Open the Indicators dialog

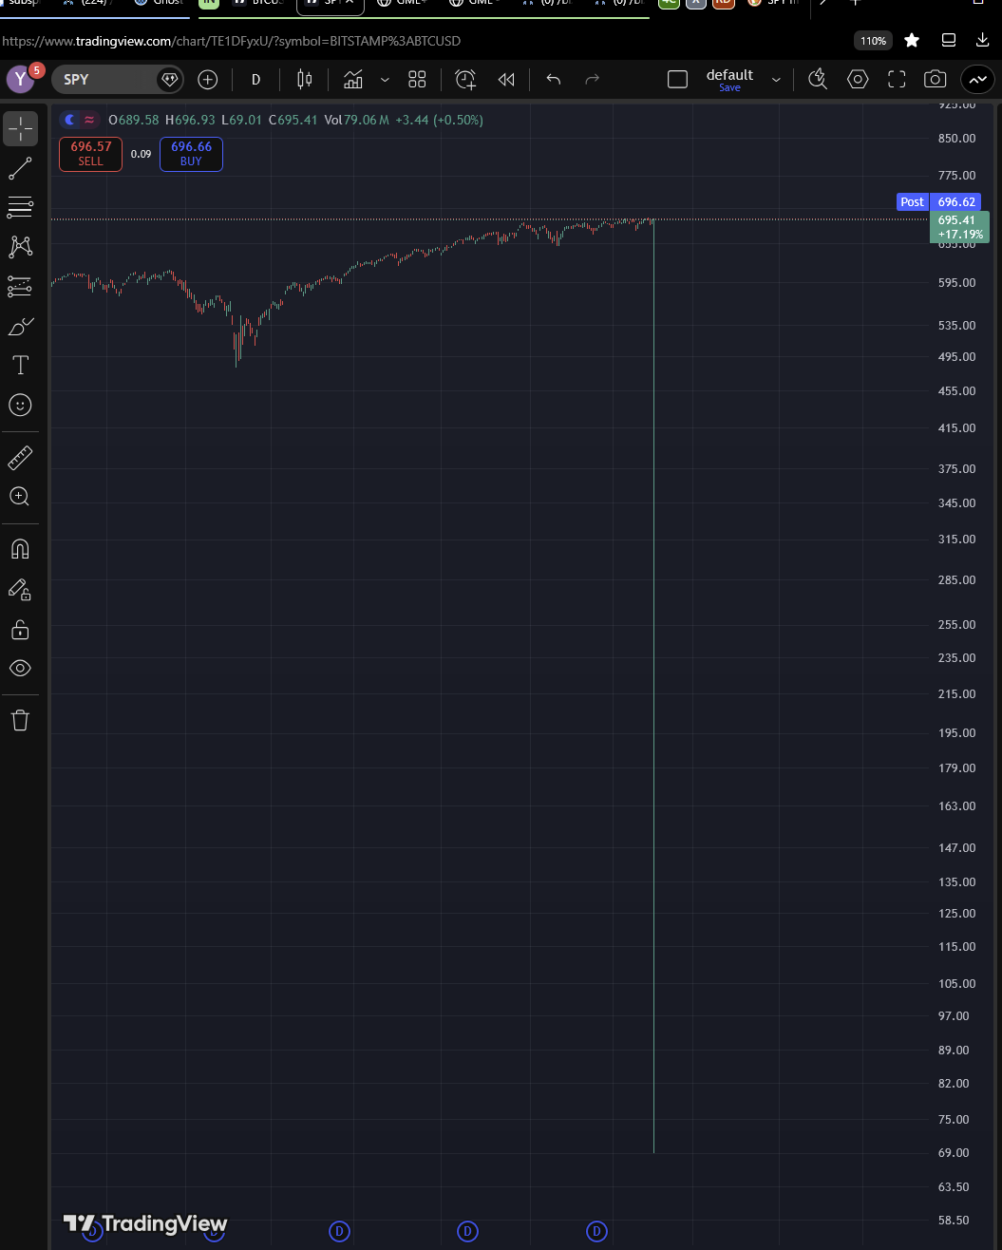coord(353,80)
